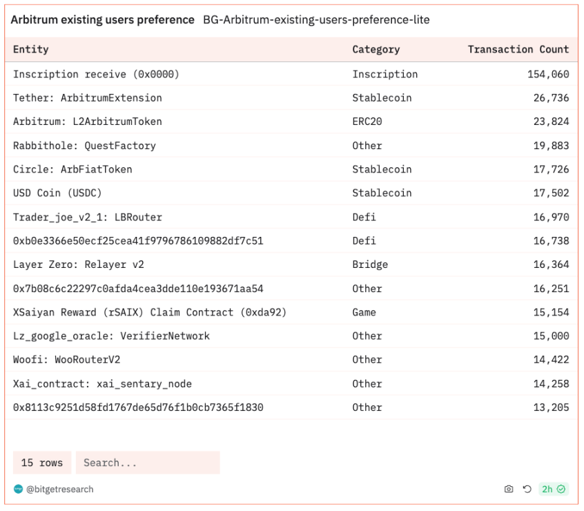Viewport: 584px width, 511px height.
Task: Click the 15 rows counter
Action: pos(42,463)
